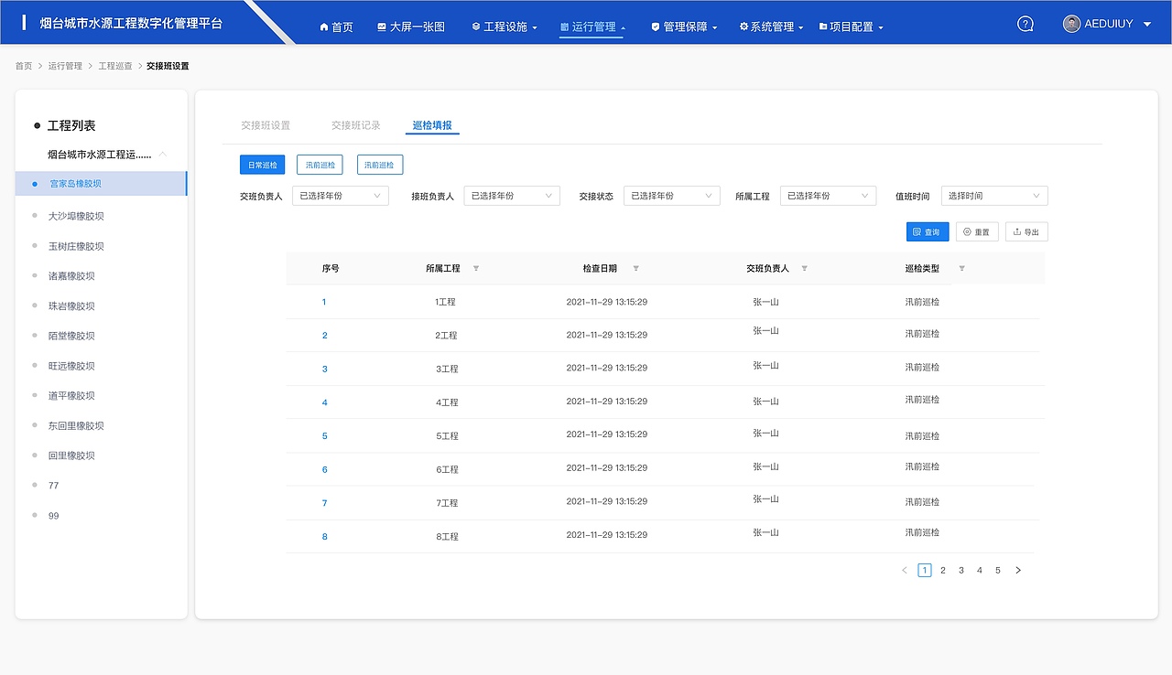The image size is (1172, 675).
Task: Open row number 1 link
Action: pos(324,302)
